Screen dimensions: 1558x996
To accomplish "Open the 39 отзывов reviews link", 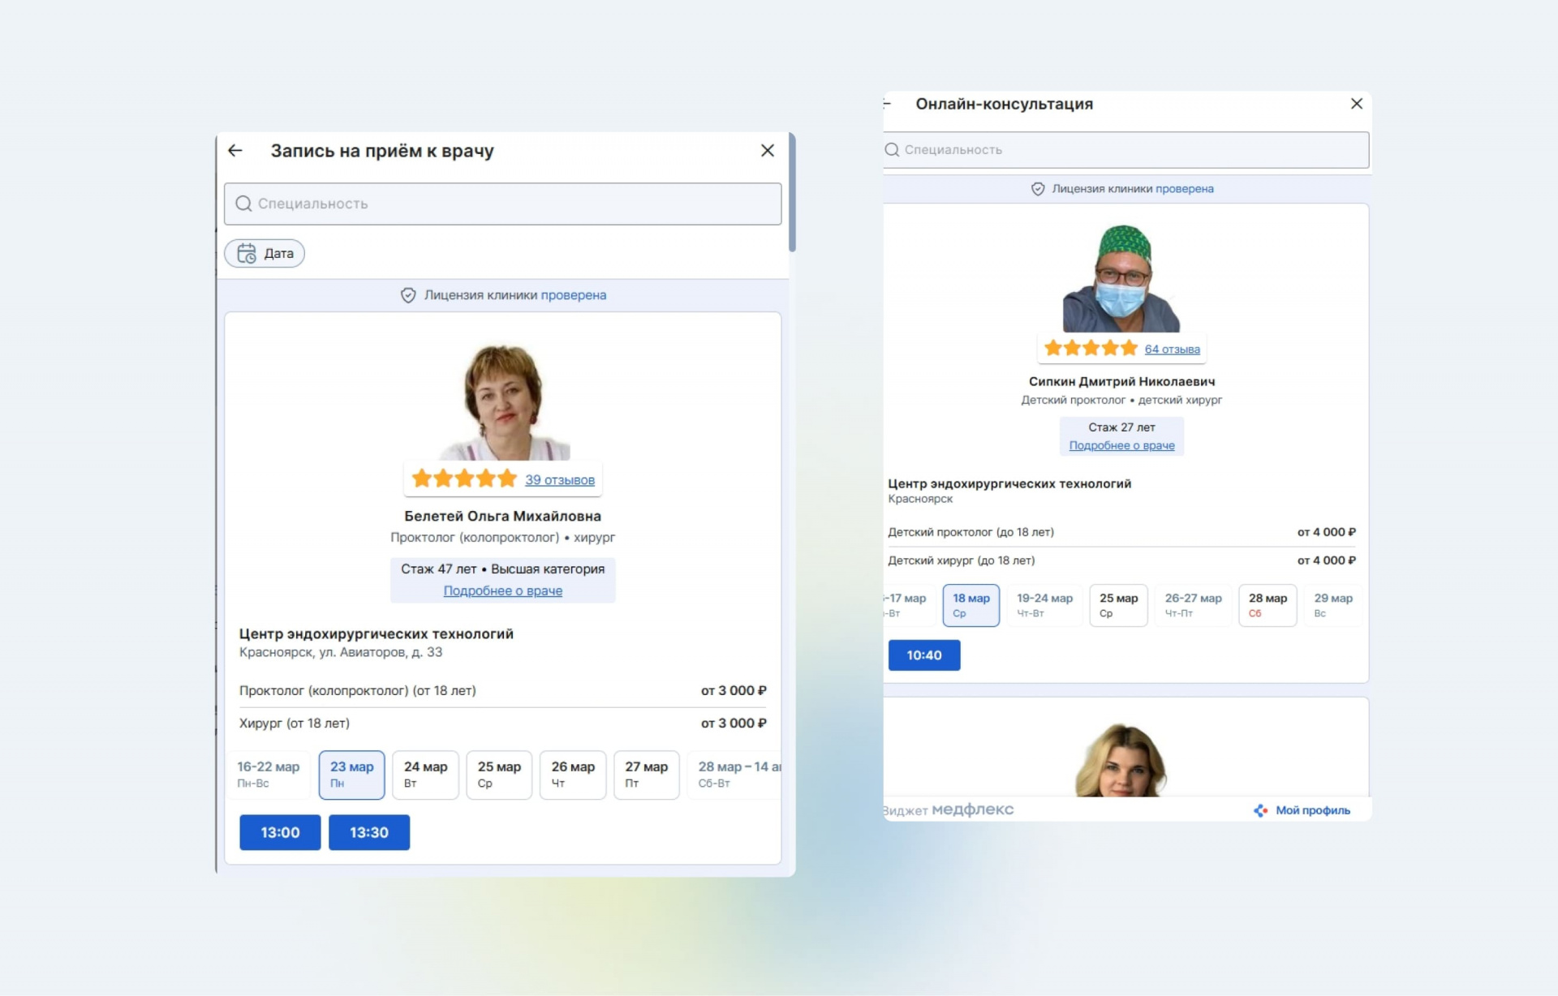I will click(560, 480).
